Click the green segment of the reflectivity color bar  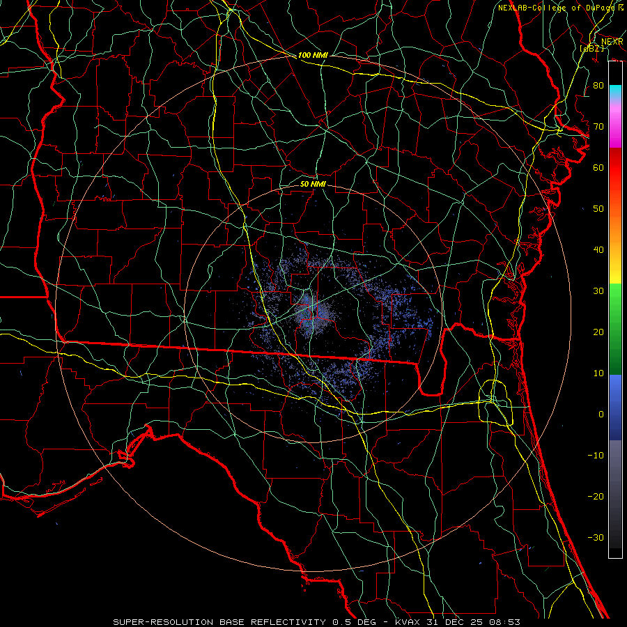click(615, 329)
